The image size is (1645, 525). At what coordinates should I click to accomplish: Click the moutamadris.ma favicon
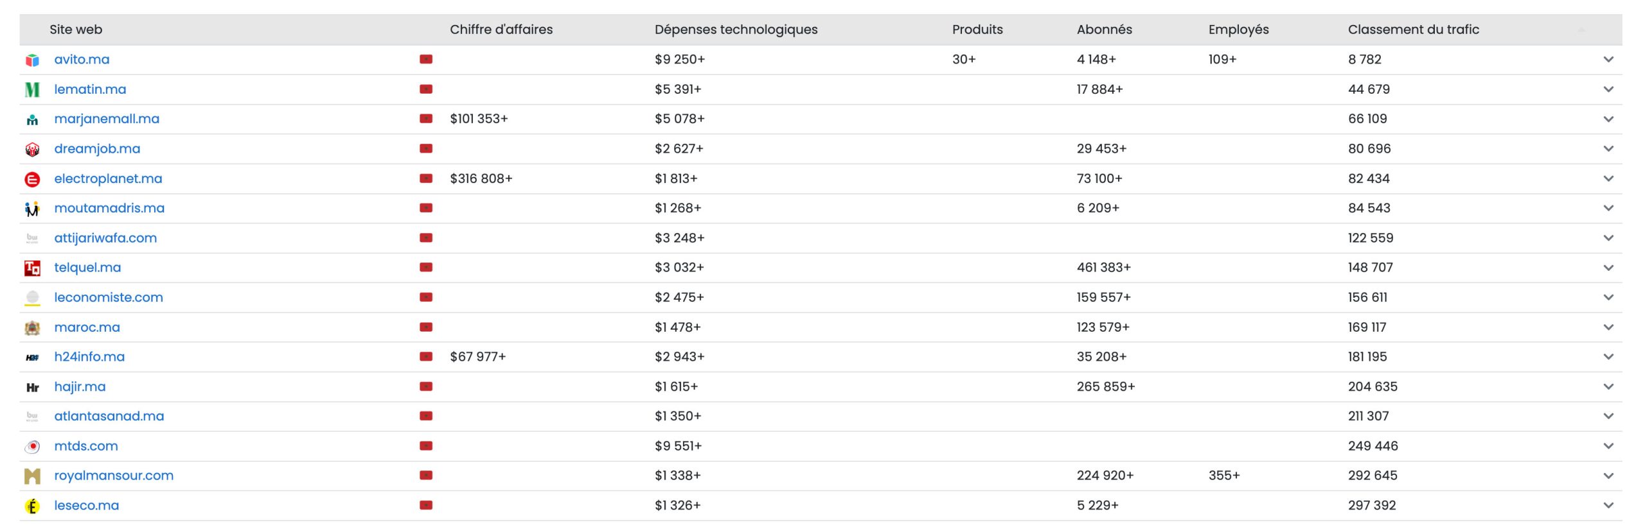point(32,209)
